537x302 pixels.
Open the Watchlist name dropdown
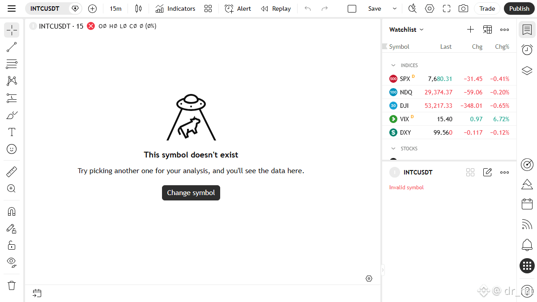406,30
